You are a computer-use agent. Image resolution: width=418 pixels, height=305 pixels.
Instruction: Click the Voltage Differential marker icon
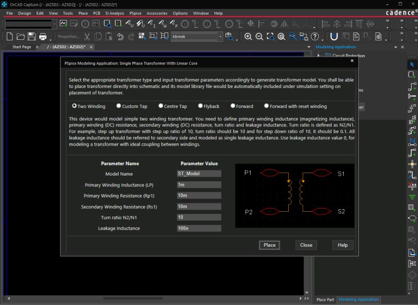141,24
